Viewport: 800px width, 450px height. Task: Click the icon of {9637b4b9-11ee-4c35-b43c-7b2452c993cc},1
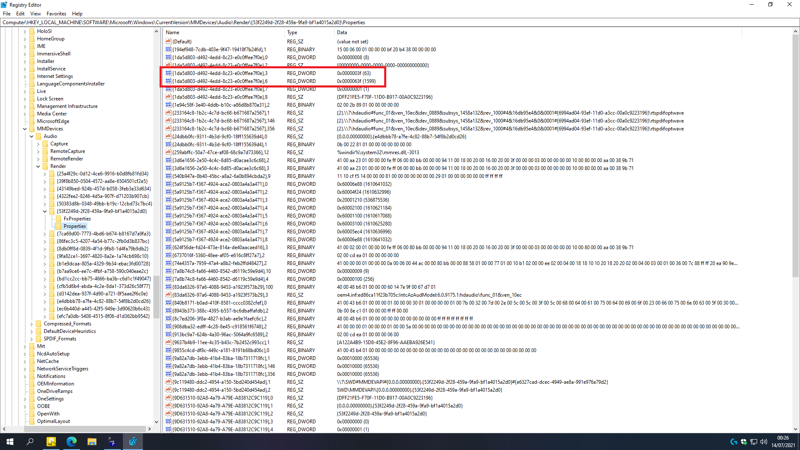tap(168, 342)
